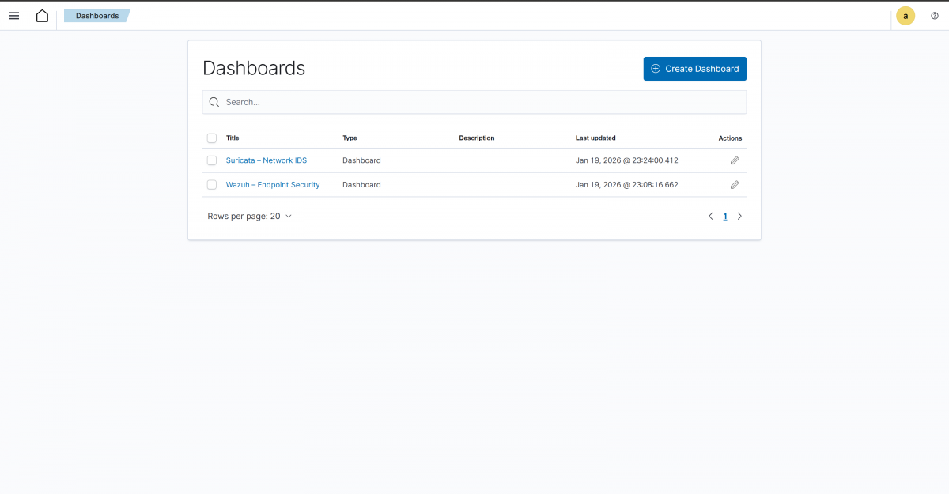Click the help icon in the top bar

point(934,15)
